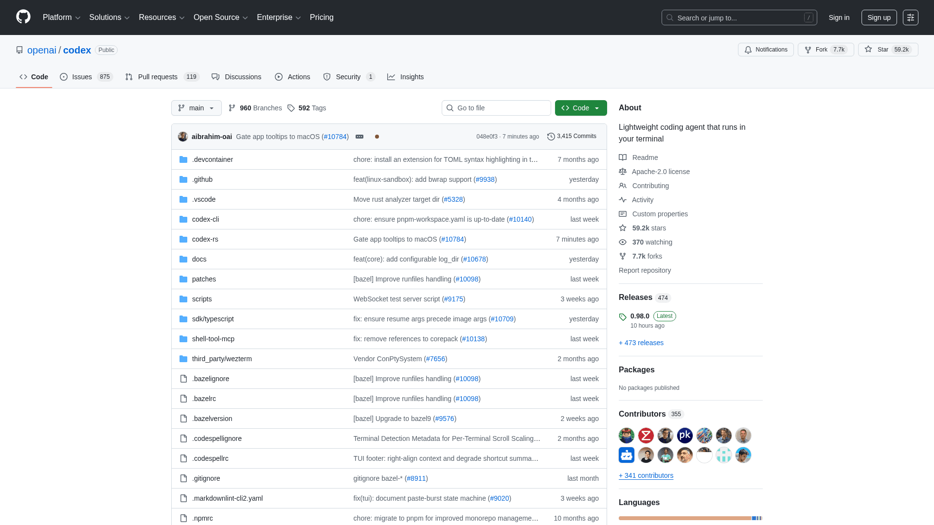This screenshot has width=934, height=525.
Task: Open the tags icon link
Action: [x=291, y=108]
